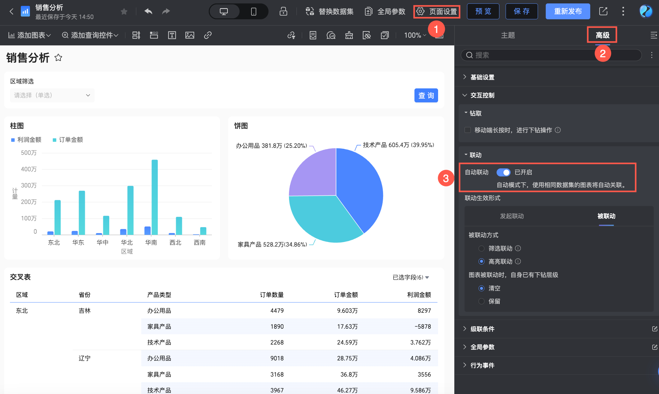Viewport: 659px width, 394px height.
Task: Open the edit icon for 全局参数 section
Action: coord(655,347)
